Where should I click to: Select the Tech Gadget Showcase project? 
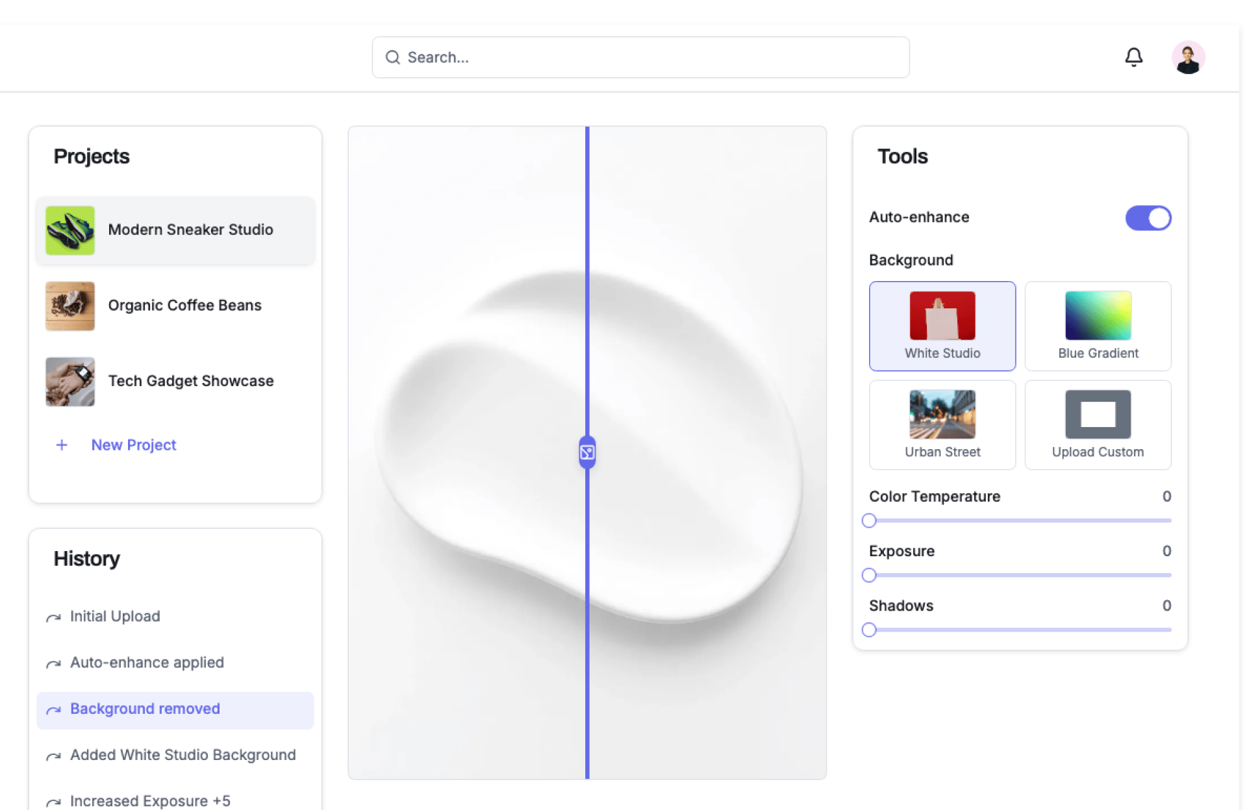175,381
